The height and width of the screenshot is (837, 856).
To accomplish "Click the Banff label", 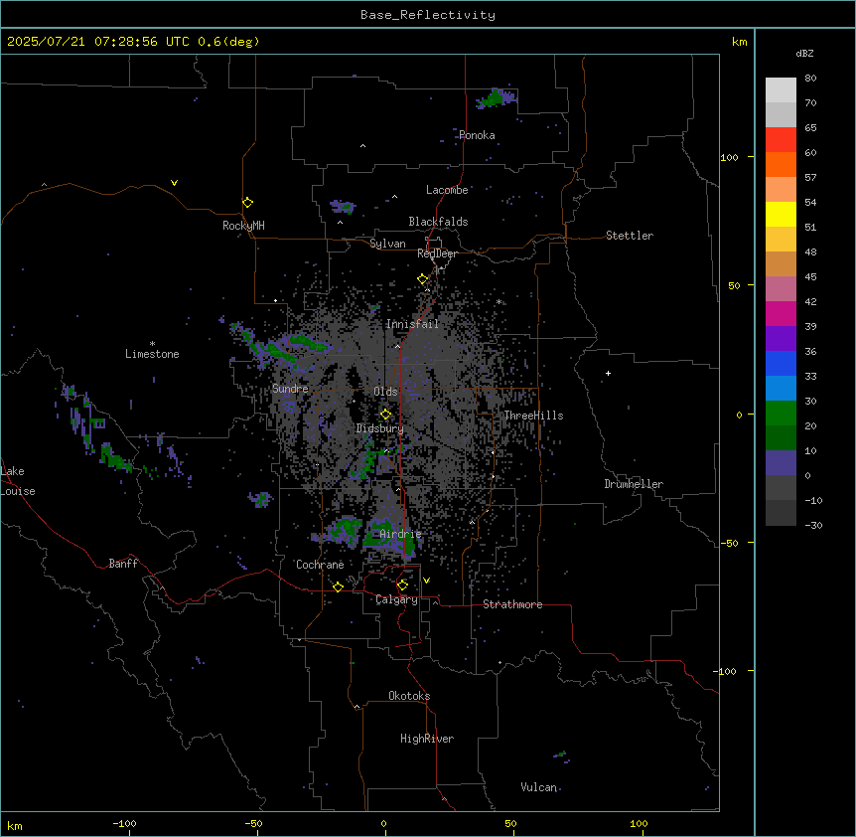I will (123, 564).
